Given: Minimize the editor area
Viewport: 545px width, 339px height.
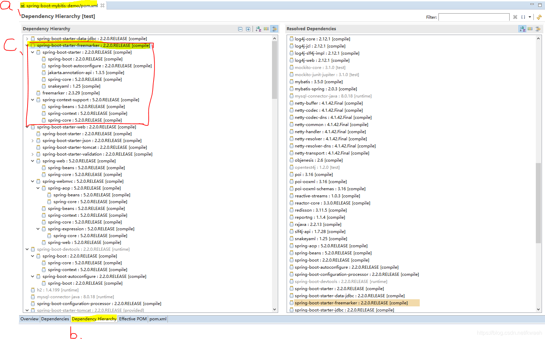Looking at the screenshot, I should coord(532,4).
